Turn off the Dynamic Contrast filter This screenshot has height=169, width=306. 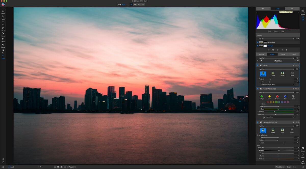click(x=258, y=122)
